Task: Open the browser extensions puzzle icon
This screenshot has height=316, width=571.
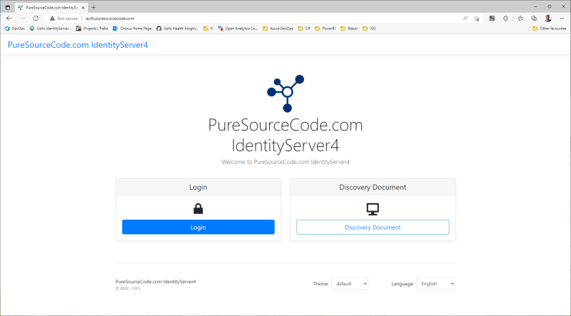Action: [505, 19]
